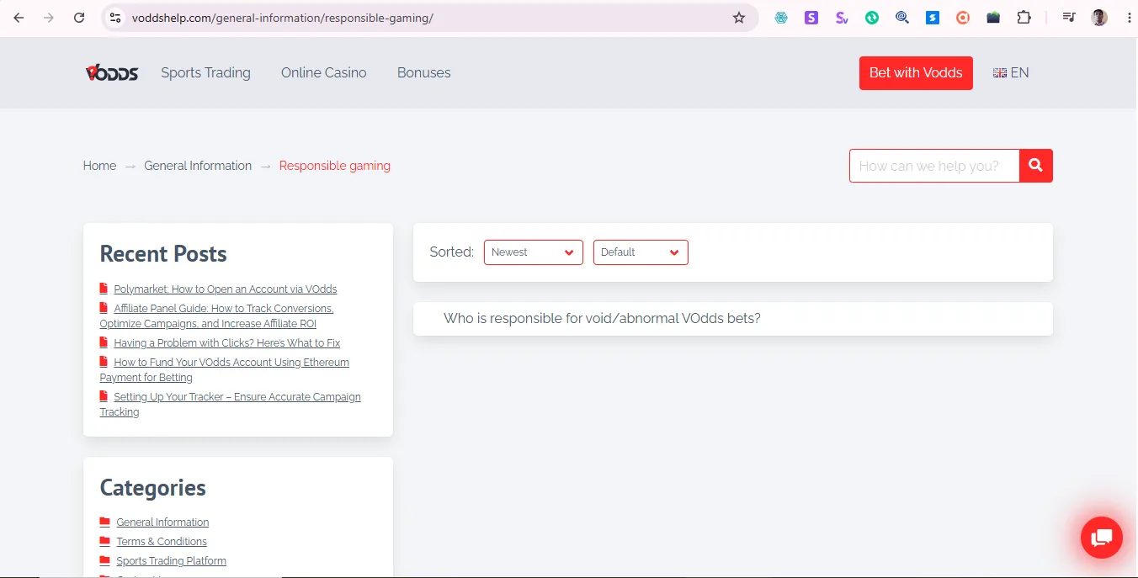Click the Responsible gaming breadcrumb
This screenshot has width=1138, height=578.
[335, 166]
